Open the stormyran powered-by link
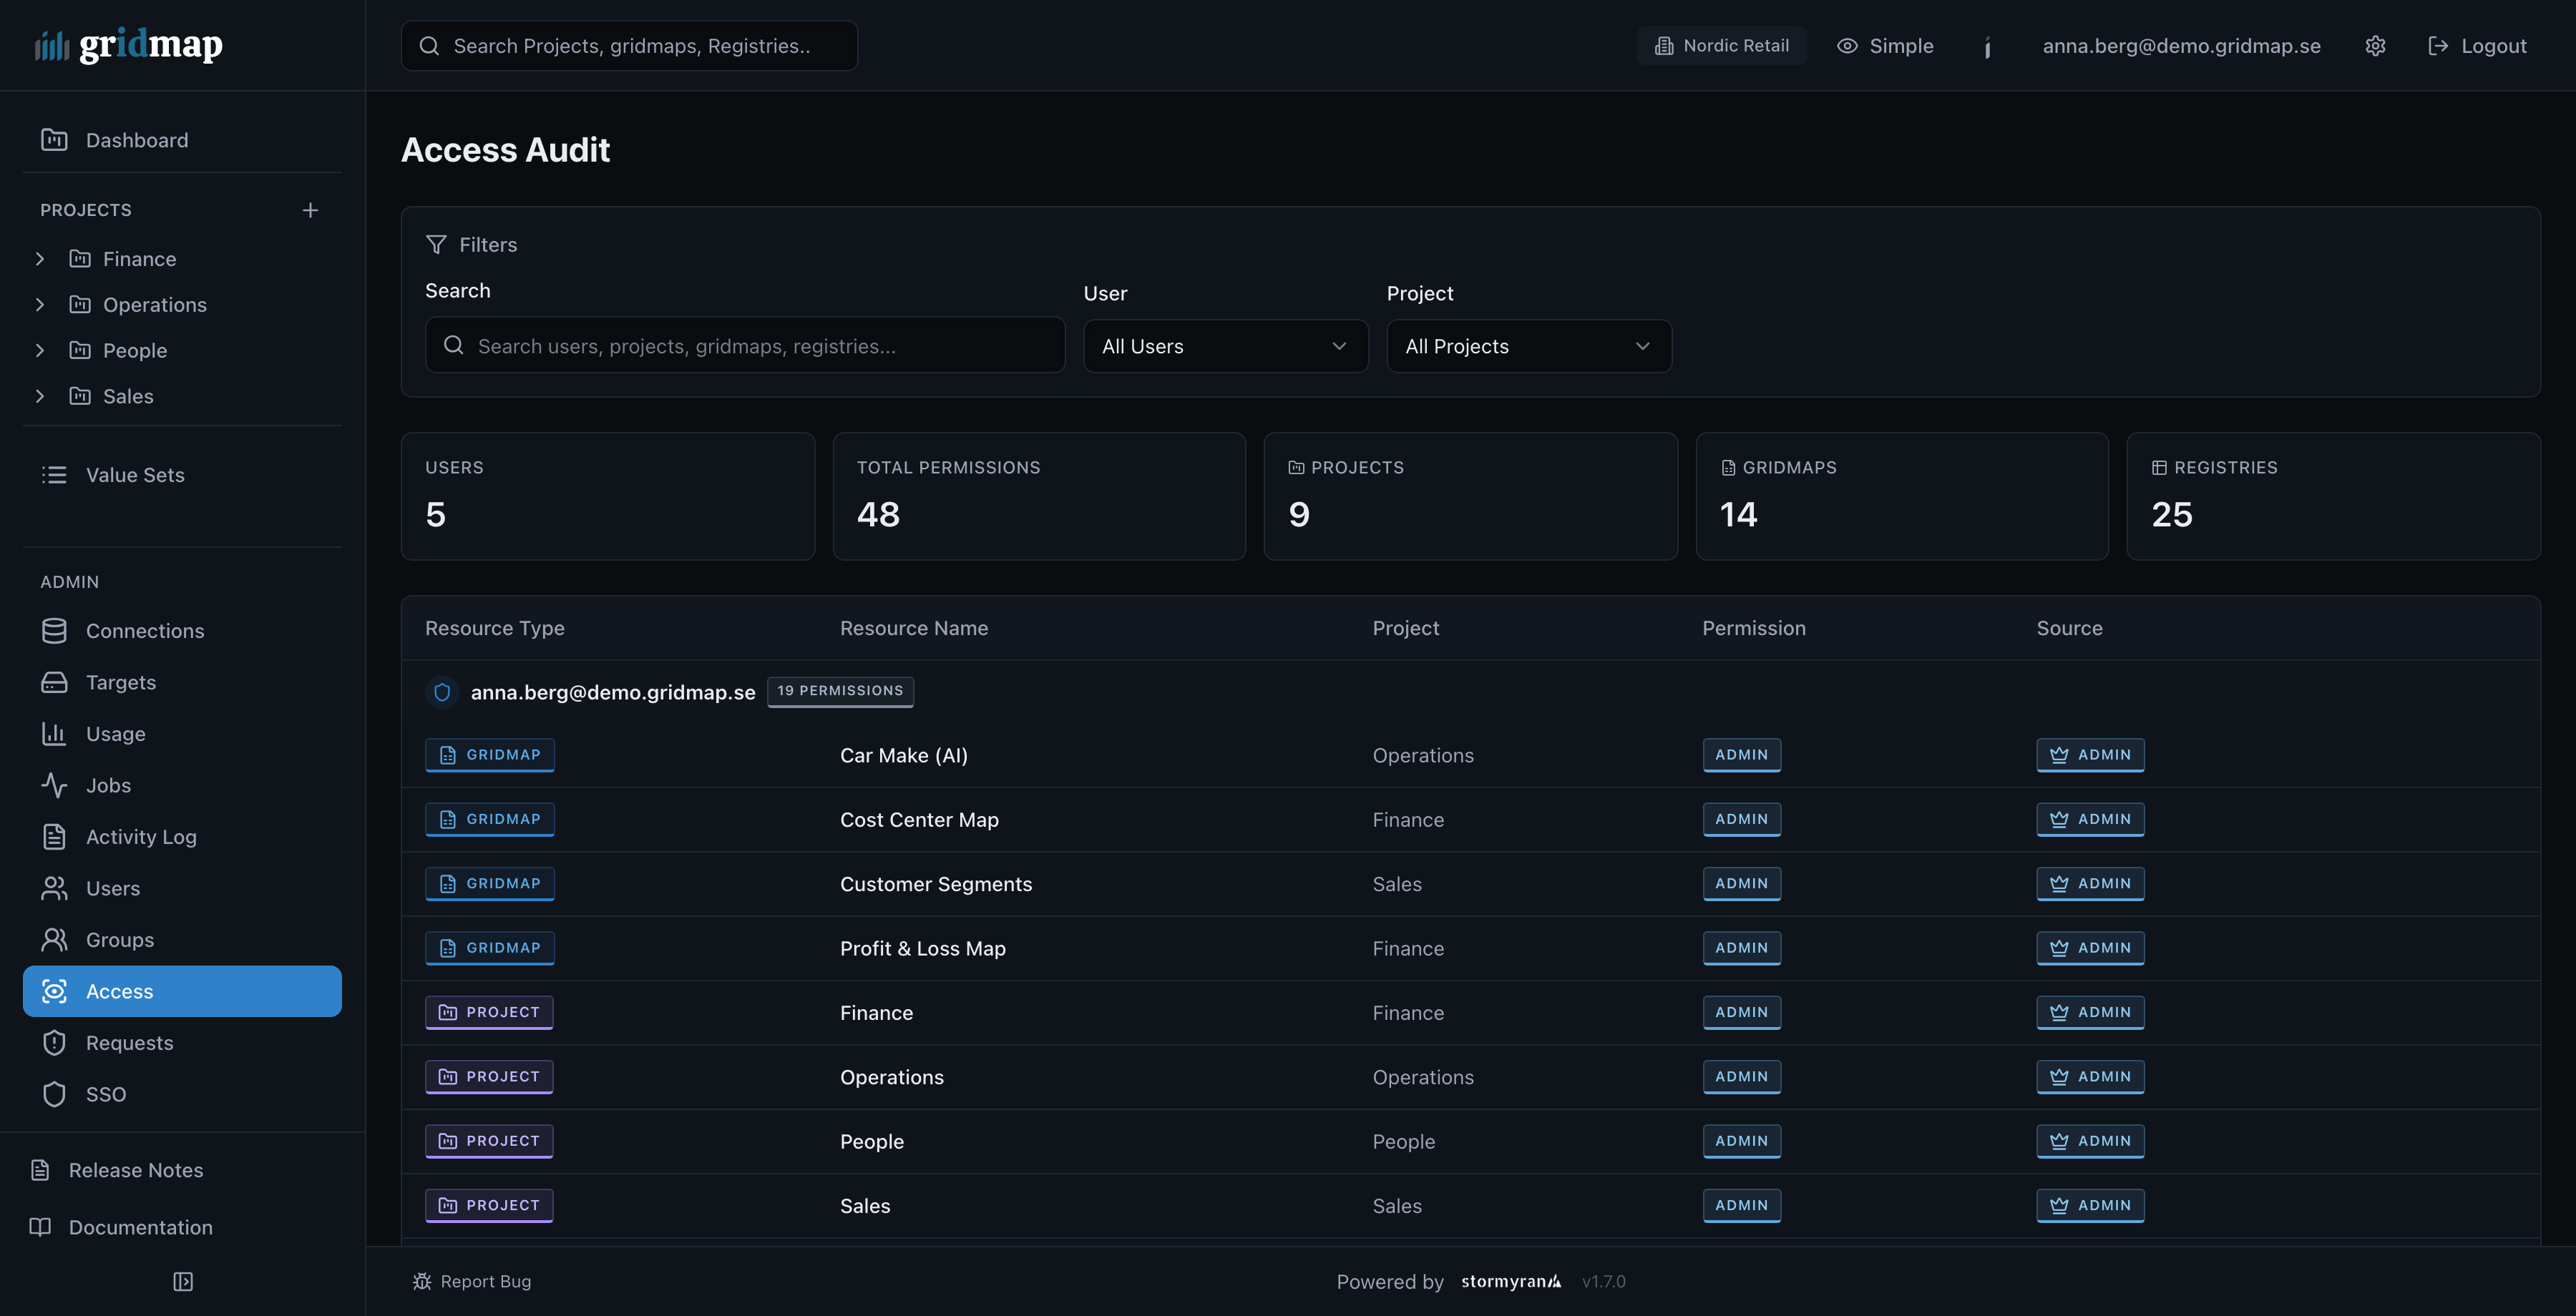Screen dimensions: 2576x1316 1510,1281
